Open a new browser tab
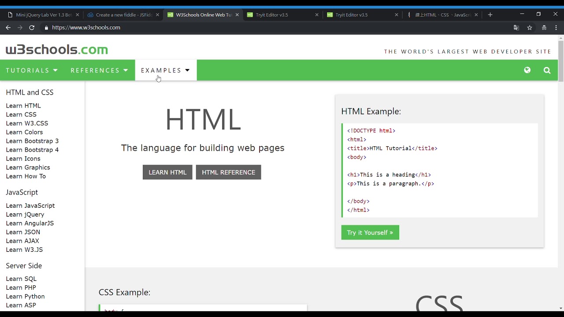This screenshot has width=564, height=317. [x=490, y=15]
